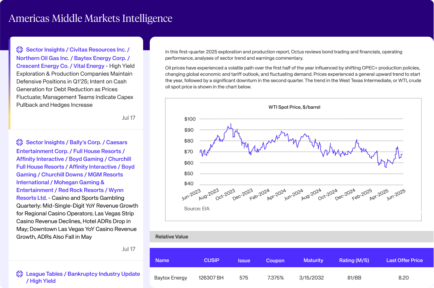The width and height of the screenshot is (434, 288).
Task: Click the Americas Middle Markets Intelligence header
Action: (x=90, y=18)
